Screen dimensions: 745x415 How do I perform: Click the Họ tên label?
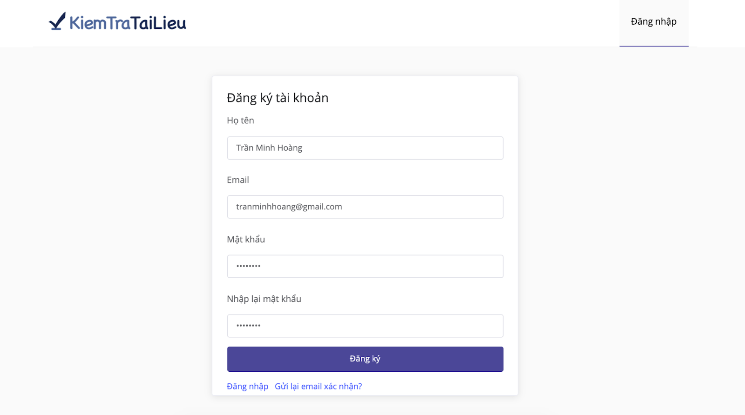[x=240, y=120]
